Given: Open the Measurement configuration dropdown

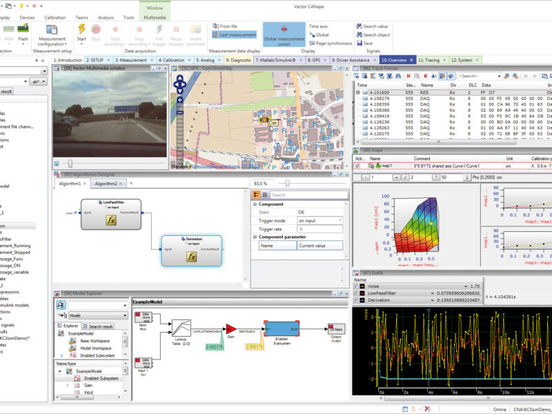Looking at the screenshot, I should (x=66, y=43).
